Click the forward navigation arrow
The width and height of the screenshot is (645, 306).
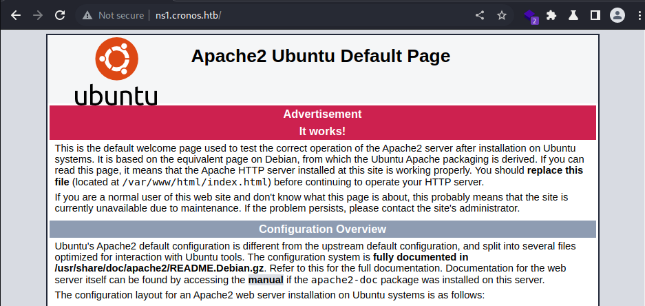38,16
